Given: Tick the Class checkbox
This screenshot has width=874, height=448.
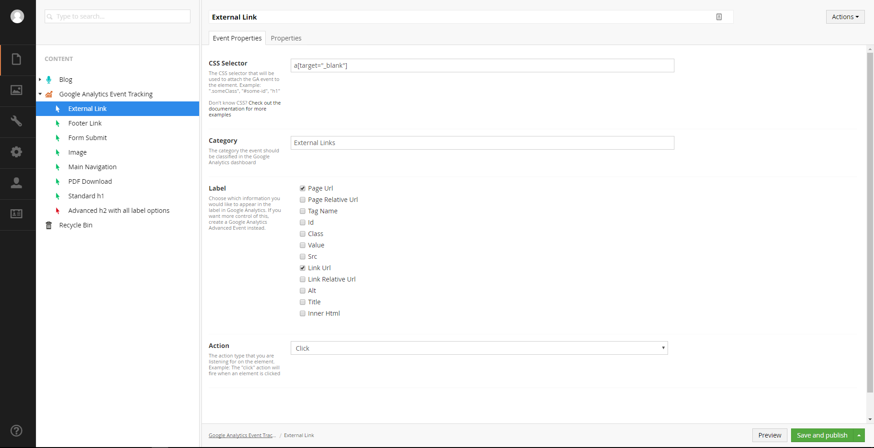Looking at the screenshot, I should (x=303, y=234).
